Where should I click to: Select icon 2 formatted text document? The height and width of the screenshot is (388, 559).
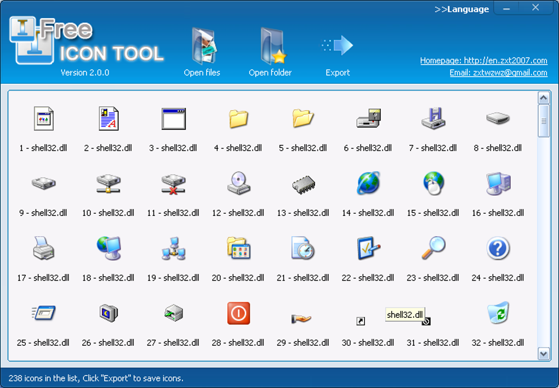(x=109, y=118)
